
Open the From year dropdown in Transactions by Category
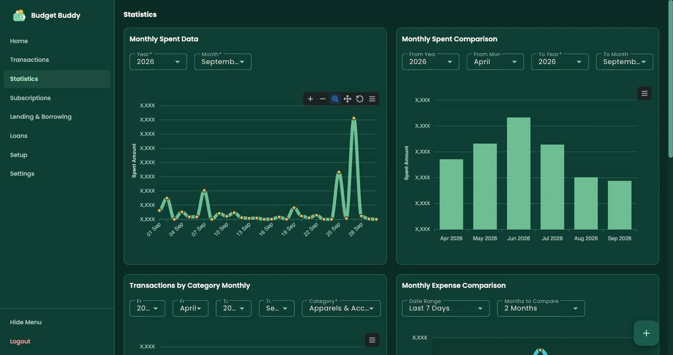pyautogui.click(x=147, y=308)
